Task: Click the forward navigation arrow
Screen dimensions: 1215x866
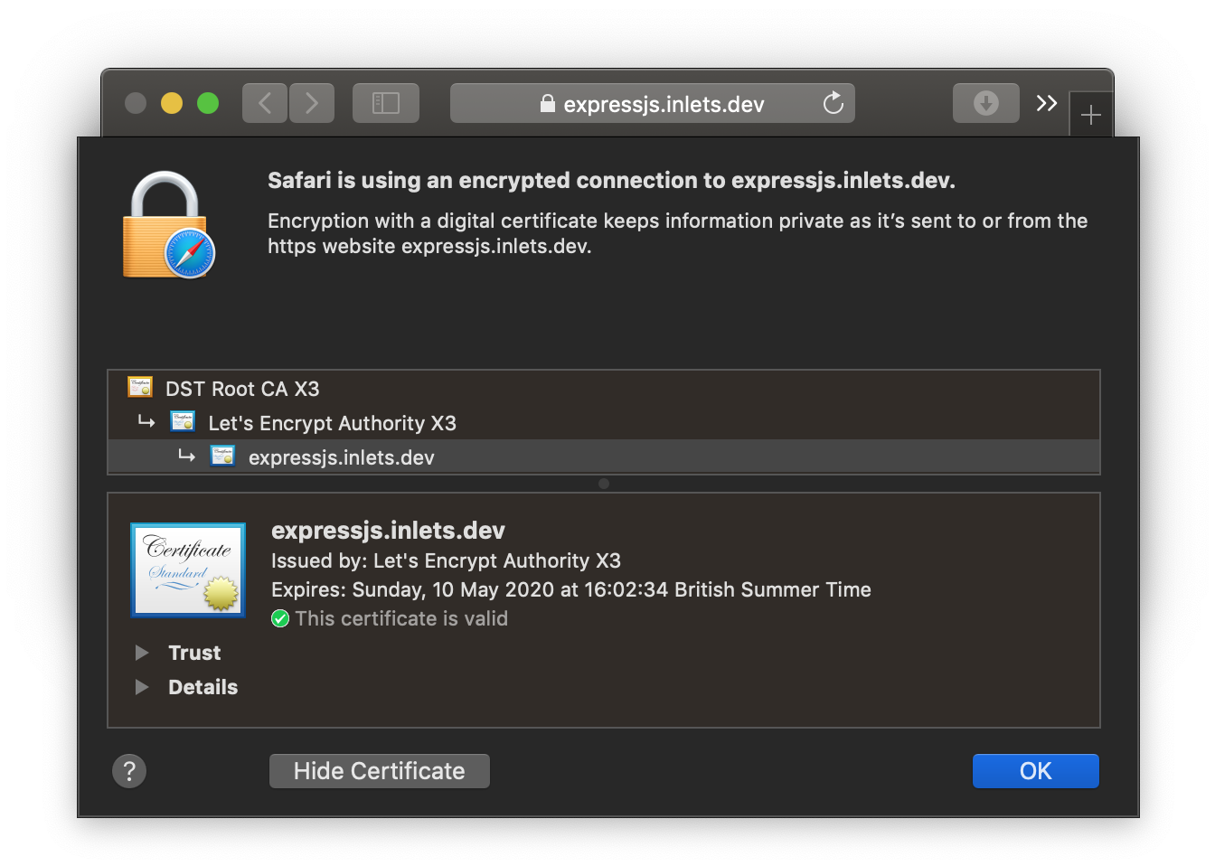Action: point(312,103)
